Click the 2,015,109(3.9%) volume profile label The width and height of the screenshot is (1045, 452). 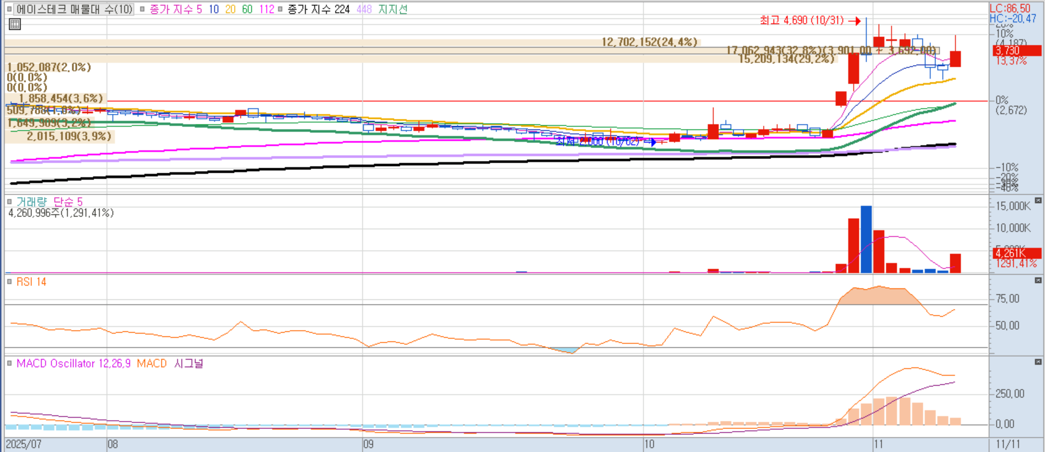tap(69, 136)
